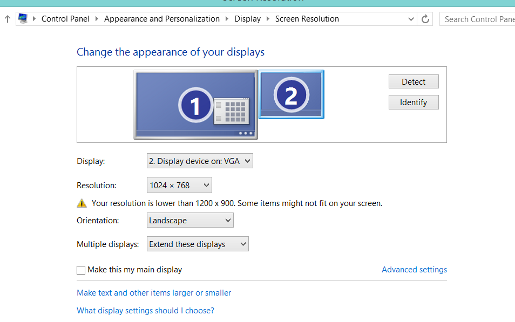515x322 pixels.
Task: Open the Resolution 1024 × 768 dropdown
Action: 179,185
